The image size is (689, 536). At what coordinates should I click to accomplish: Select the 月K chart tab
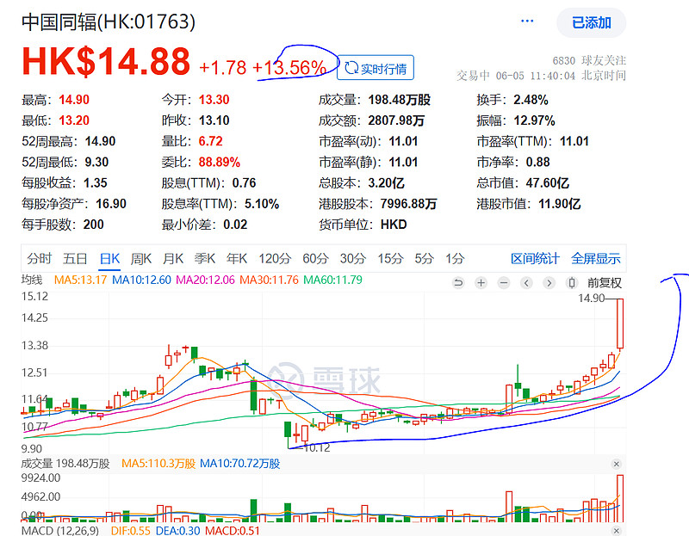173,259
